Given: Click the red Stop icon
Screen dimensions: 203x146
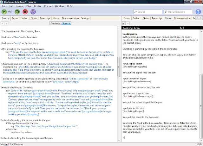Looking at the screenshot, I should point(25,12).
